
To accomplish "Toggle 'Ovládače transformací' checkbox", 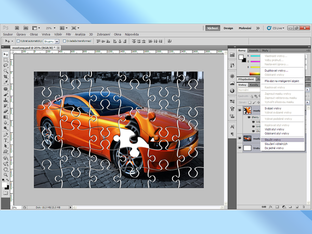I will [64, 41].
